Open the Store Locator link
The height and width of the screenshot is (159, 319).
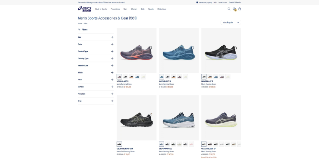tap(223, 2)
